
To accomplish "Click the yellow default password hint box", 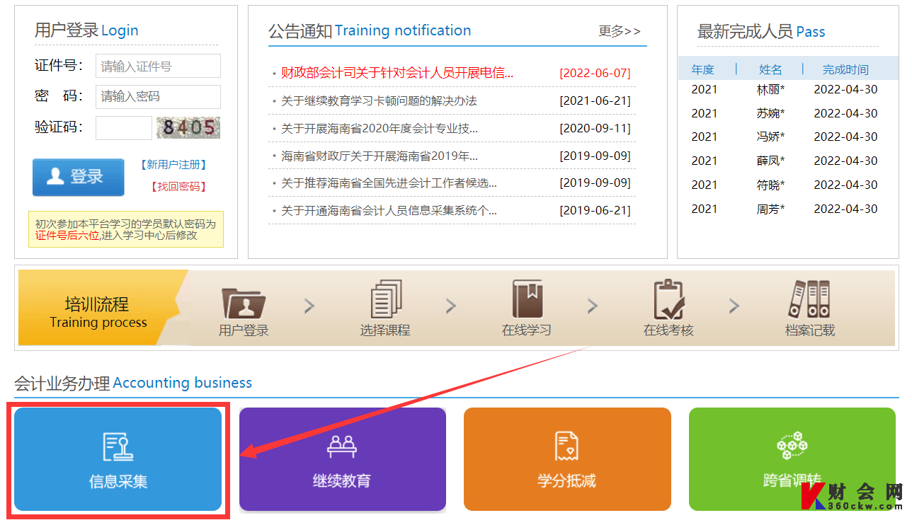I will (x=126, y=229).
